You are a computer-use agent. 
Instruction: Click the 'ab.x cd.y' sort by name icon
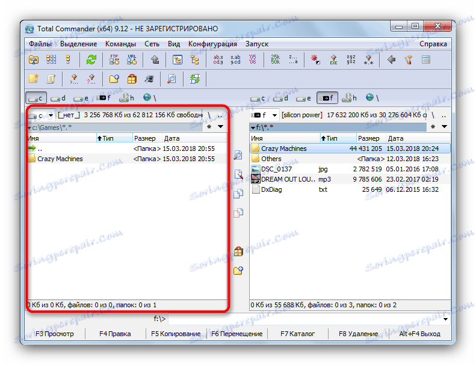[x=218, y=60]
